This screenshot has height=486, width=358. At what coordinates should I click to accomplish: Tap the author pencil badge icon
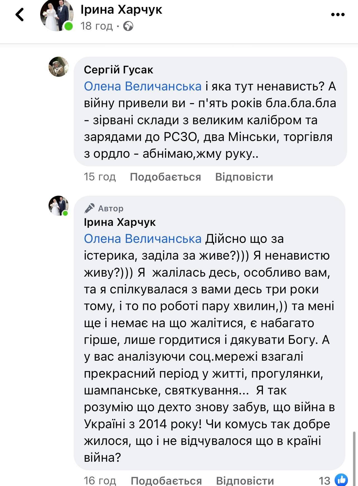[x=89, y=208]
